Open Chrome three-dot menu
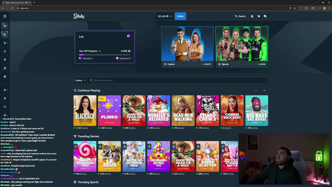 click(329, 8)
